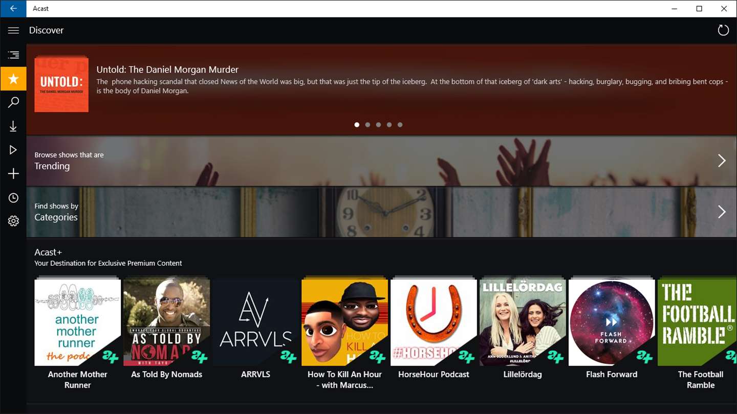Click the 'HorseHour Podcast' title label
Image resolution: width=737 pixels, height=414 pixels.
(x=434, y=374)
